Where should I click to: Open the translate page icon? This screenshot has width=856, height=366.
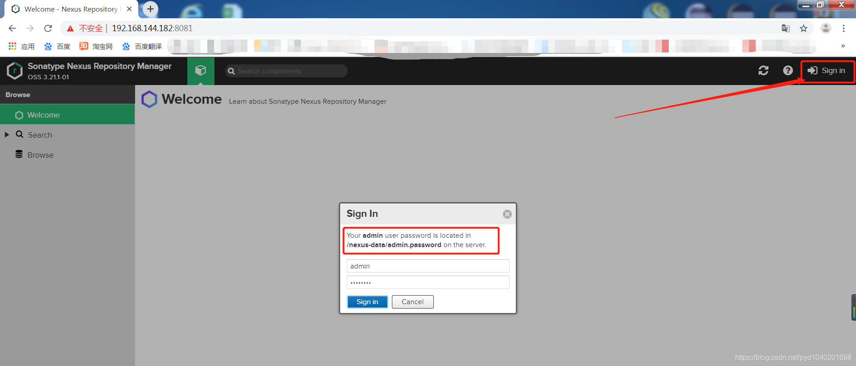tap(786, 28)
